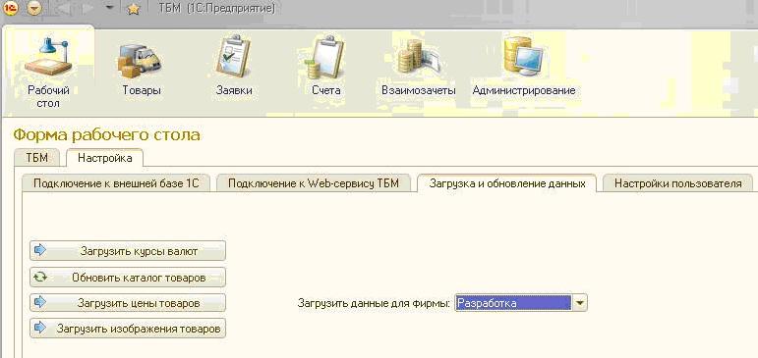
Task: Click the favorites star icon in title bar
Action: (x=133, y=9)
